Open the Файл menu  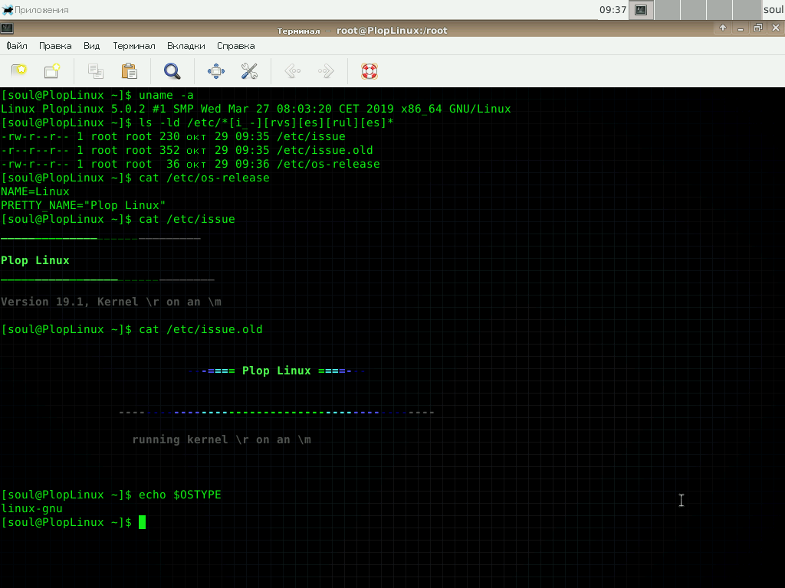click(17, 46)
